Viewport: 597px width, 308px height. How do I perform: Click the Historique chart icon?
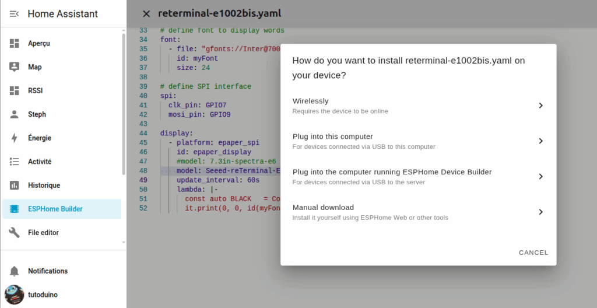click(15, 185)
